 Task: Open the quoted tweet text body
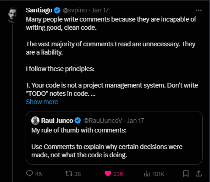107,143
